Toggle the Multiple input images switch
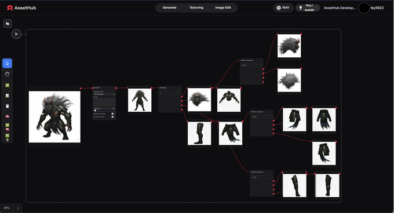The width and height of the screenshot is (394, 213). (x=113, y=113)
